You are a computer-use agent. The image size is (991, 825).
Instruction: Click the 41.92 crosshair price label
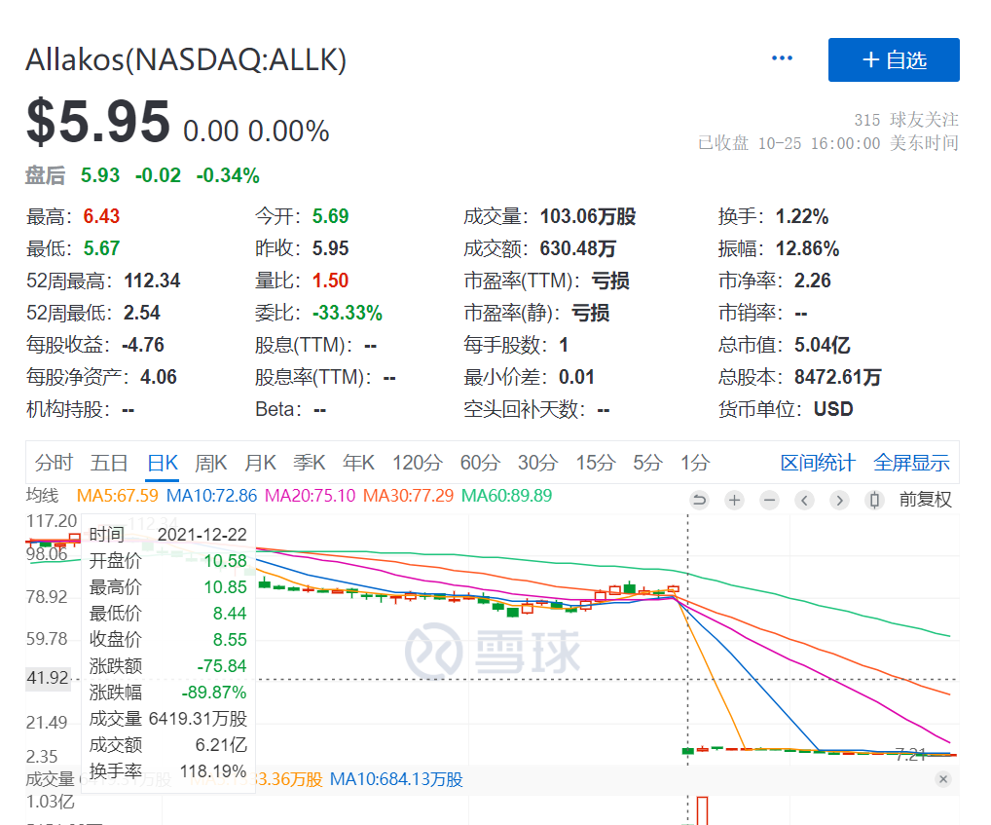pyautogui.click(x=48, y=678)
